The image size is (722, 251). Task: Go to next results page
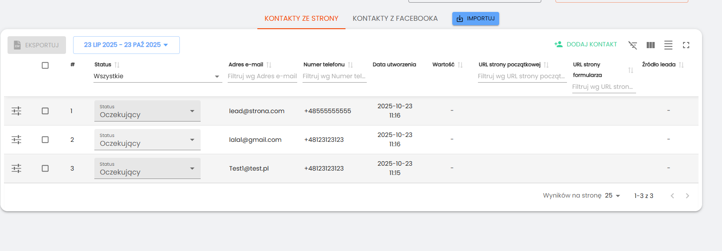pos(687,196)
